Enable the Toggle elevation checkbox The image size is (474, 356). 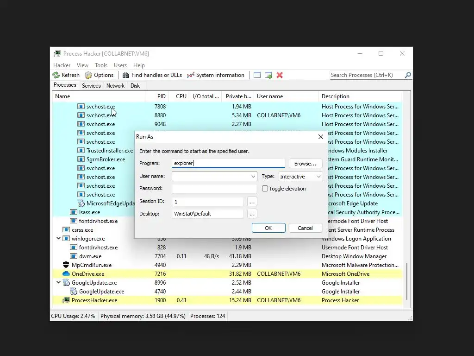265,189
